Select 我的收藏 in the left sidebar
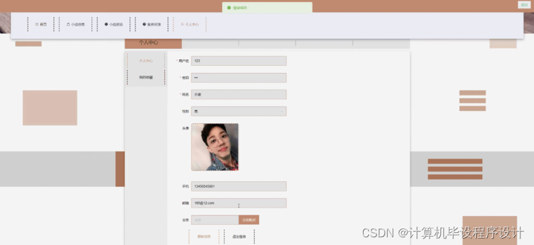This screenshot has height=245, width=534. click(146, 77)
